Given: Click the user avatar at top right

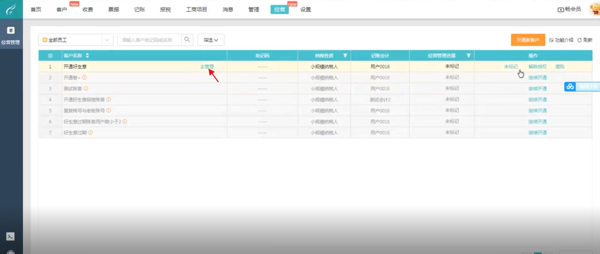Looking at the screenshot, I should click(x=594, y=9).
